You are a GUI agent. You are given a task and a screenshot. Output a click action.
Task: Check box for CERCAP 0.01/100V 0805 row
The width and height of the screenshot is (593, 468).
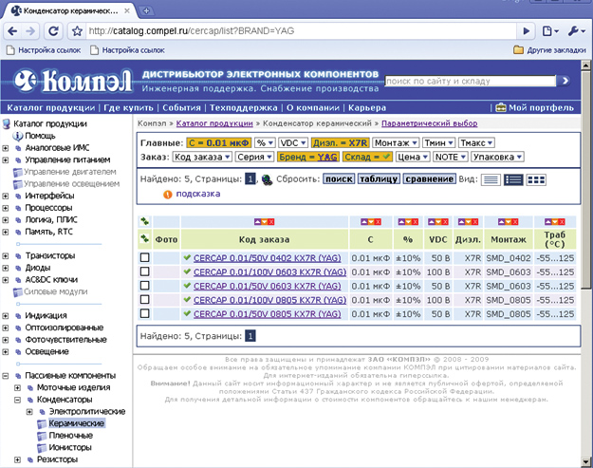click(x=144, y=300)
